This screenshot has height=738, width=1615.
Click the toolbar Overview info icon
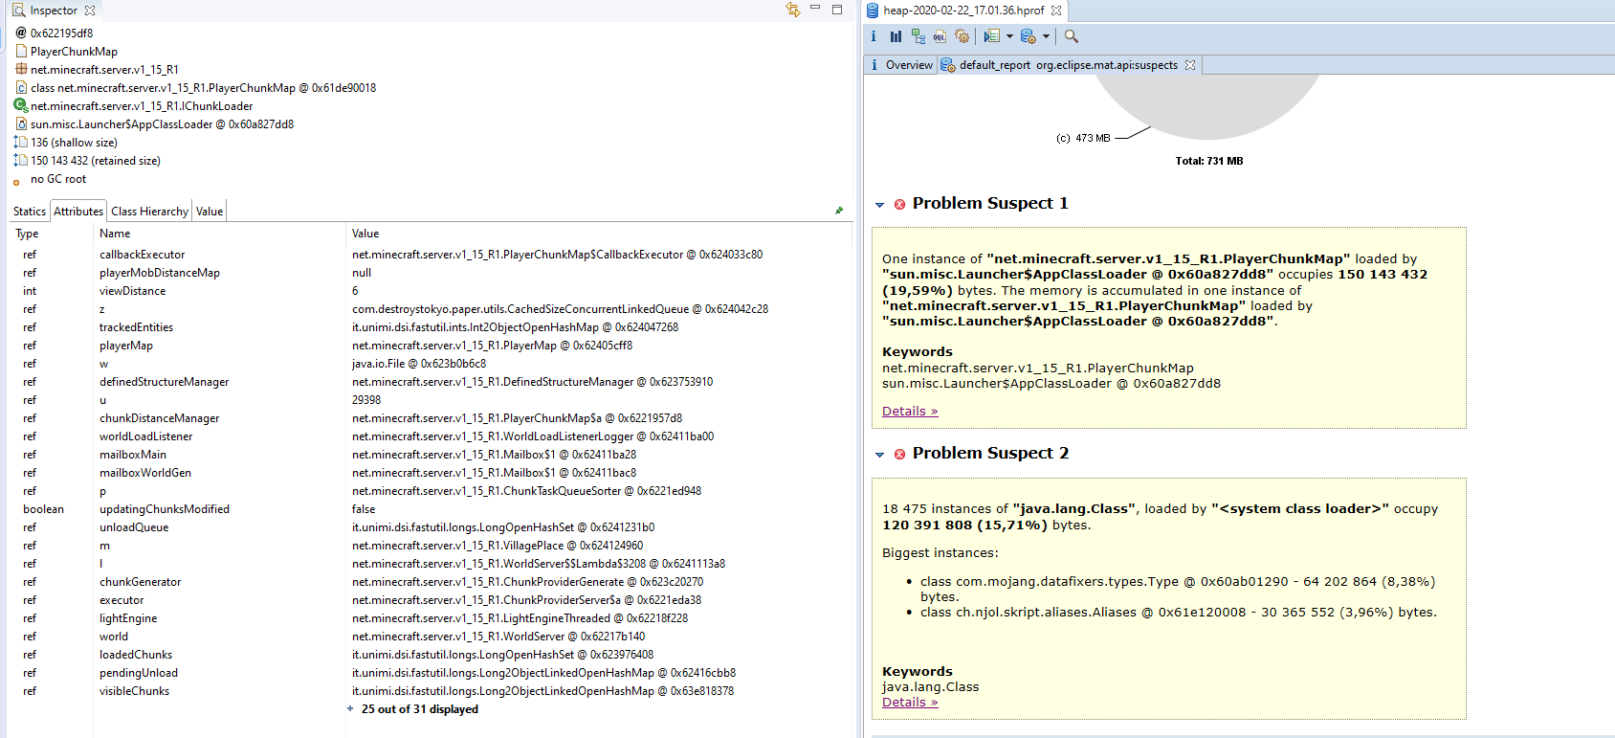click(x=874, y=36)
